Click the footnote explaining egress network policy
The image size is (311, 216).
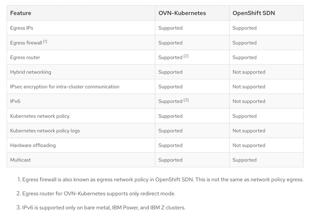[163, 180]
